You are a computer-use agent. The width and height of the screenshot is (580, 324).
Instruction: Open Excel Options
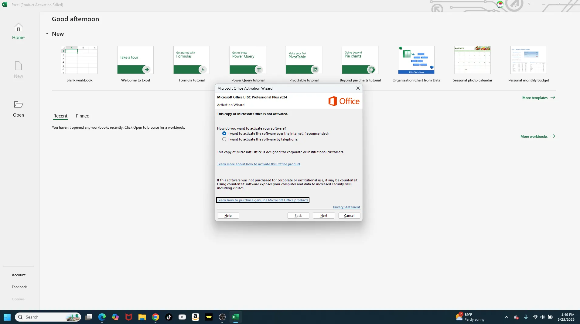[x=18, y=299]
